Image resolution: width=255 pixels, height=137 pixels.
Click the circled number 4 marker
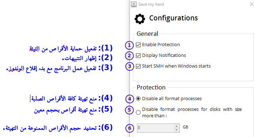click(x=129, y=99)
